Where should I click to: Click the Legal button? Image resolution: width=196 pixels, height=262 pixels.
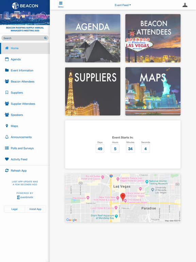[x=14, y=209]
